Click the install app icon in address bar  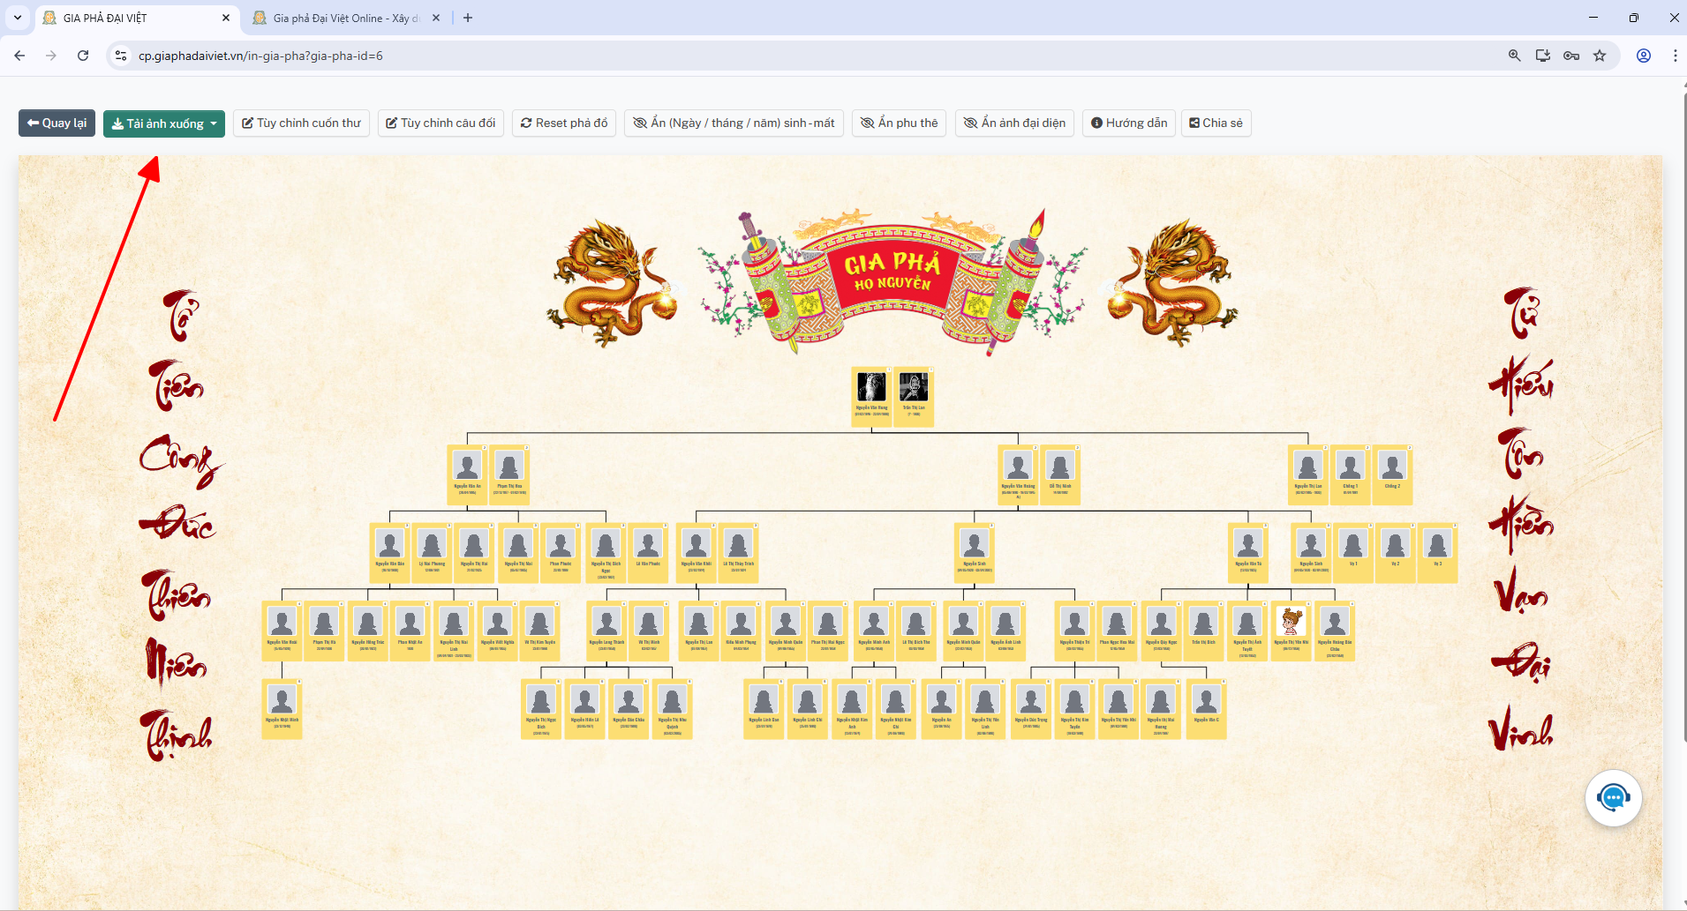click(x=1542, y=56)
